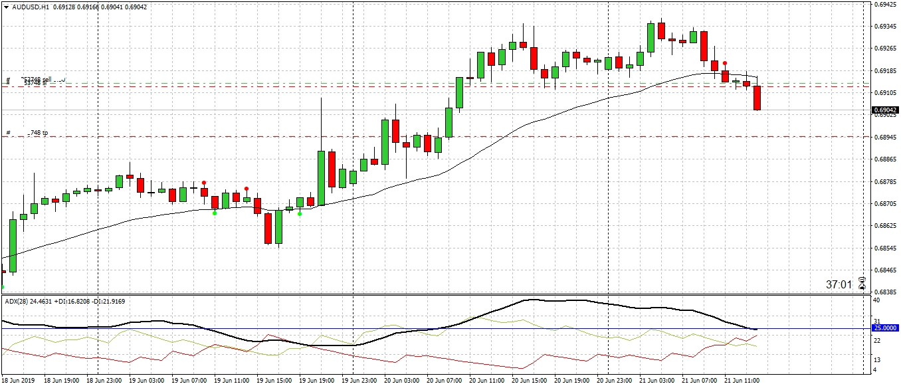Click the red dot above 19 Jun 07:00 candle

204,183
